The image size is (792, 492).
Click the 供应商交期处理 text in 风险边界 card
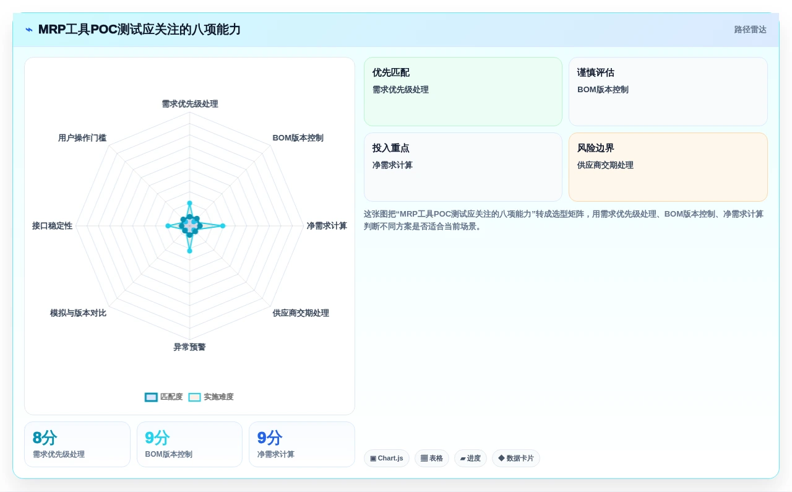coord(605,165)
